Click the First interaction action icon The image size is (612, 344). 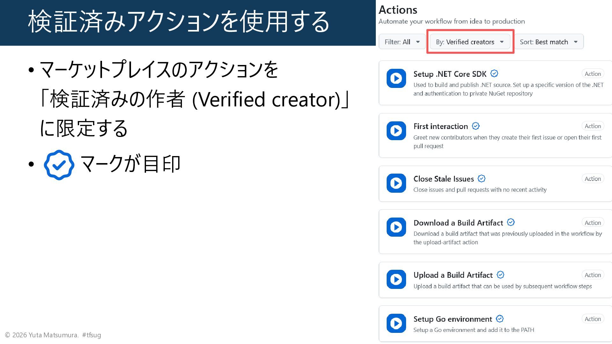pos(396,131)
